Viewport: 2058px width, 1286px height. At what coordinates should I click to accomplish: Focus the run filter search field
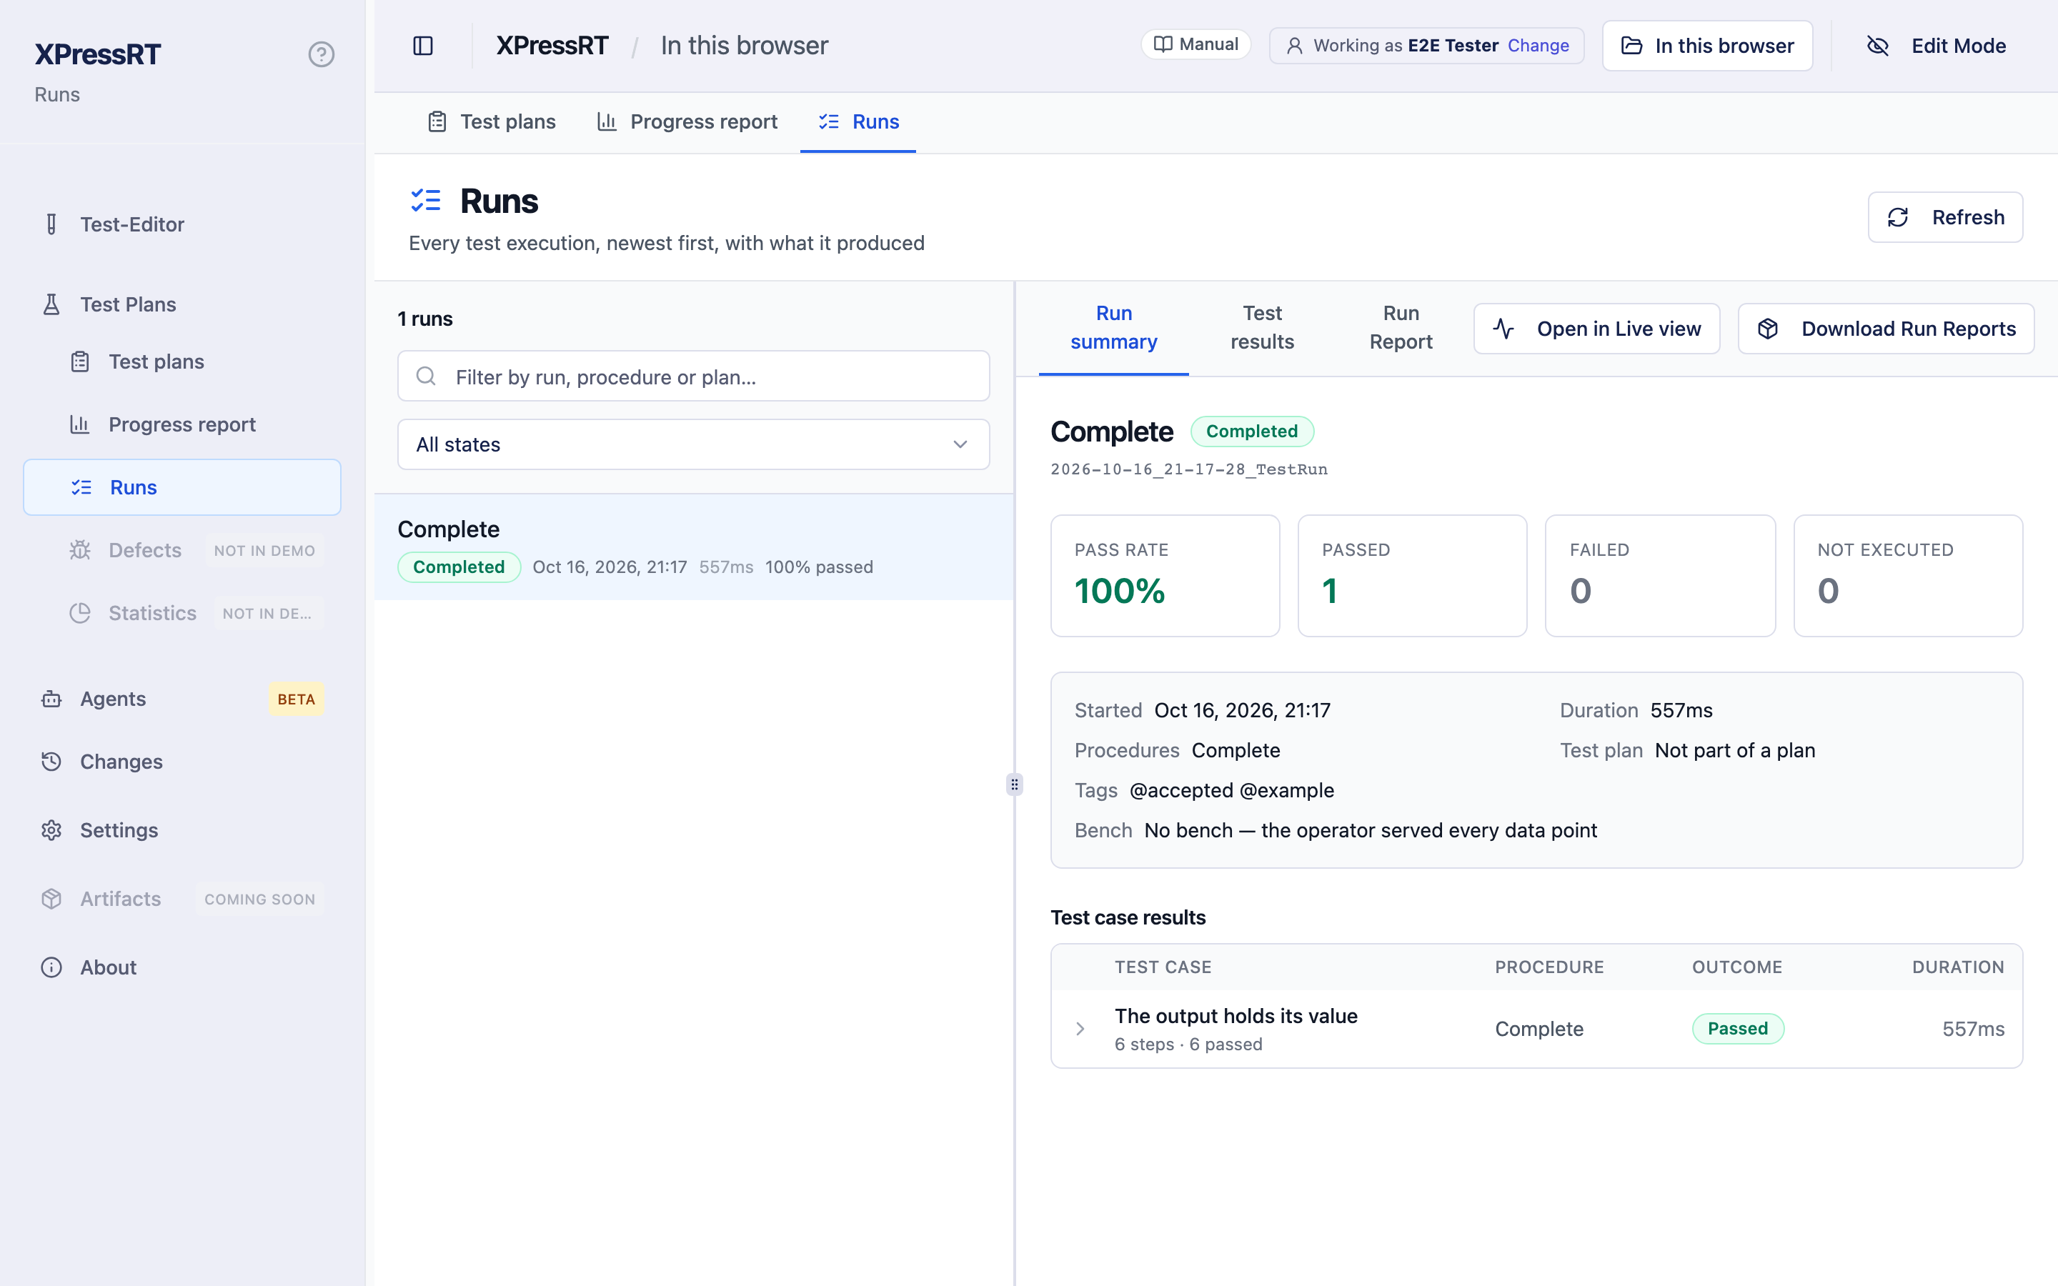pos(693,376)
